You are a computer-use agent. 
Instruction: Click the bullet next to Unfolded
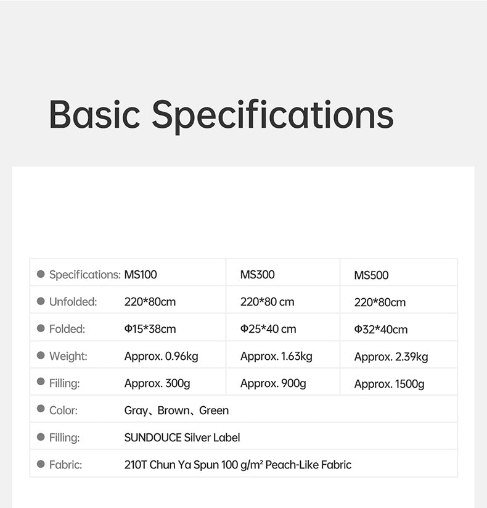[41, 301]
